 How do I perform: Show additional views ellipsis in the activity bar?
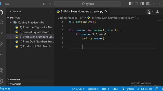[x=1, y=54]
